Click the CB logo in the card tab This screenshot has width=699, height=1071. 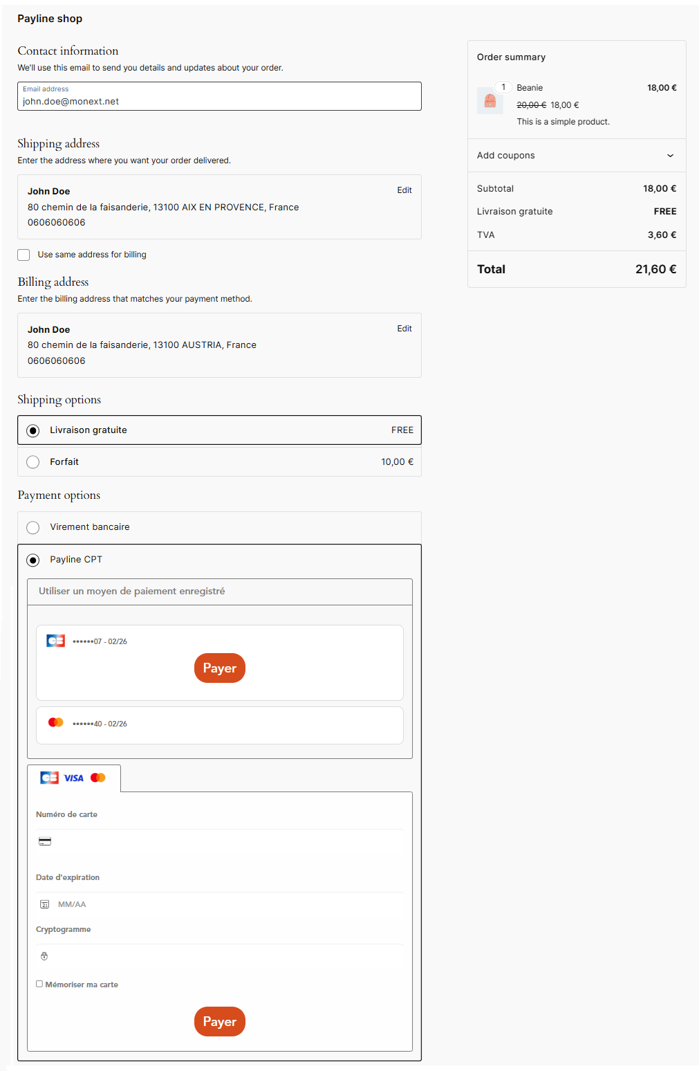point(49,778)
